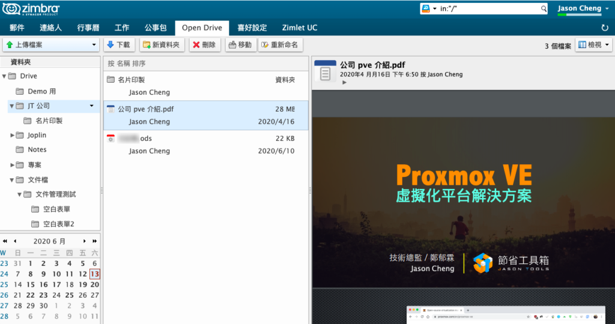The height and width of the screenshot is (324, 615).
Task: Collapse the 文件檔 folder
Action: [x=12, y=180]
